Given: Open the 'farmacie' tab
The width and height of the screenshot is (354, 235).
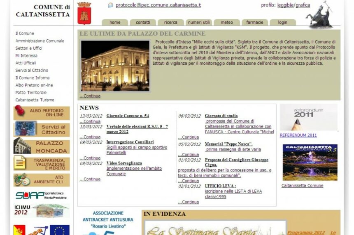Looking at the screenshot, I should [x=255, y=23].
